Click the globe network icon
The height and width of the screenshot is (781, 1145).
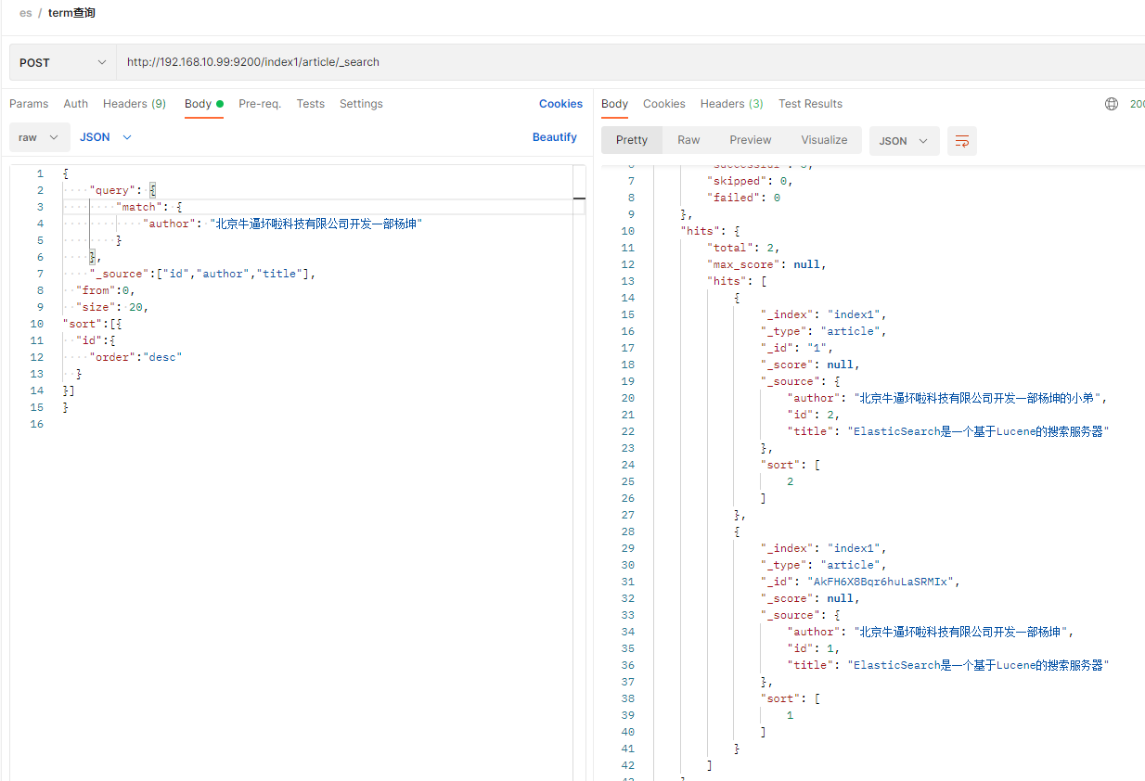[1112, 104]
